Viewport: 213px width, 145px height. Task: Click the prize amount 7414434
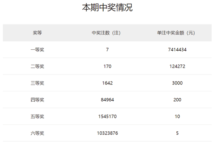coord(177,50)
